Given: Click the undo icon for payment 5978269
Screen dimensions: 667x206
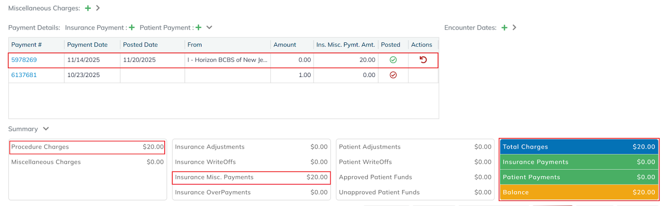Looking at the screenshot, I should [x=423, y=60].
